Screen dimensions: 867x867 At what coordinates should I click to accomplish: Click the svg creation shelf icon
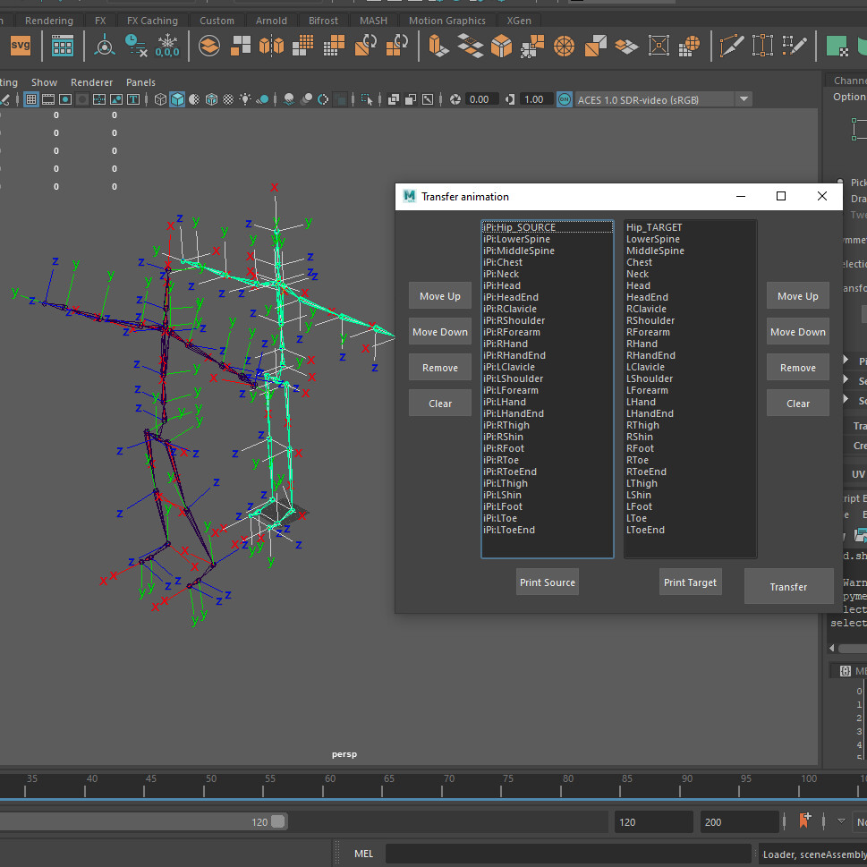(x=19, y=45)
